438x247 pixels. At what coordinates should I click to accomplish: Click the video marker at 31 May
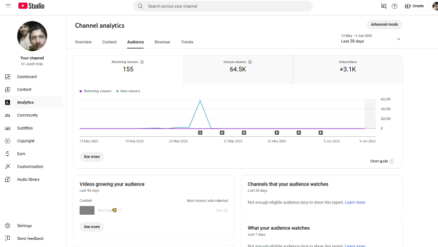pos(277,133)
